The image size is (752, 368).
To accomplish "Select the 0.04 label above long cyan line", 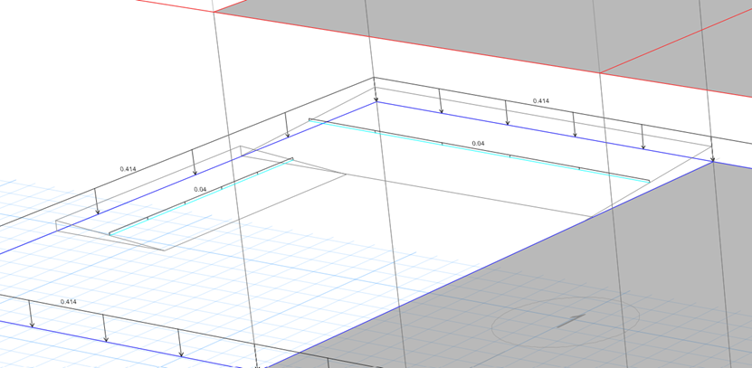I will coord(478,144).
